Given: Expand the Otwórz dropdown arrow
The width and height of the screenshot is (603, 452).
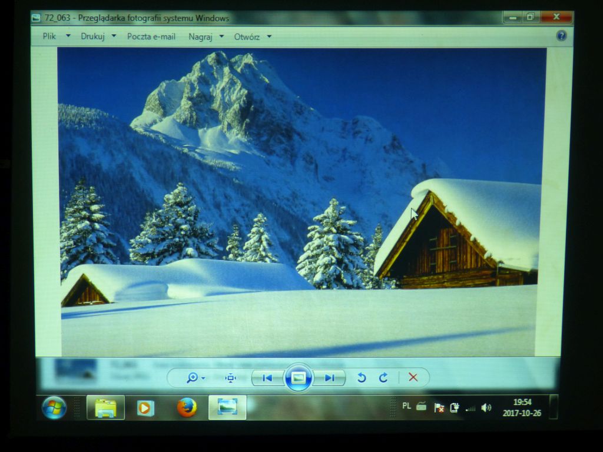Looking at the screenshot, I should point(269,36).
